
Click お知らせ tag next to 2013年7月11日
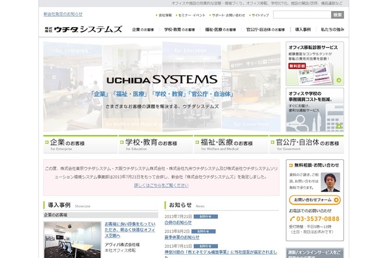pos(206,246)
